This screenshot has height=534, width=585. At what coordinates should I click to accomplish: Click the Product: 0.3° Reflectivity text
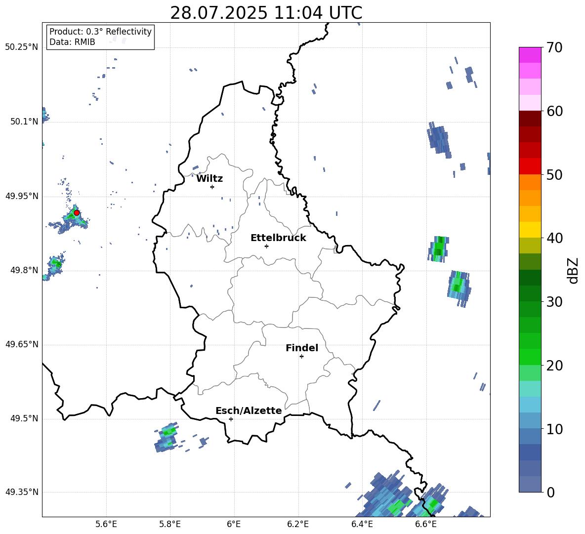(100, 32)
